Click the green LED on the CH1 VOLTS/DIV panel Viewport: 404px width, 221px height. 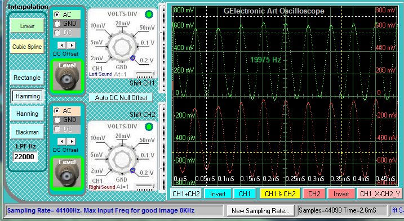[x=149, y=15]
